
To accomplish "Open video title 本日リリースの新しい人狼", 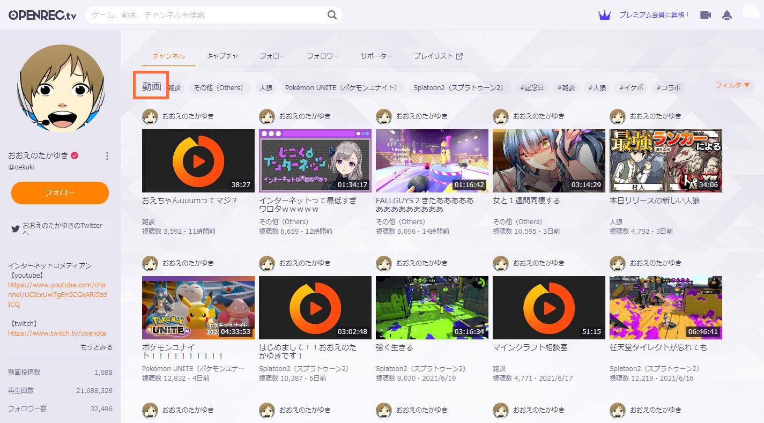I will pos(655,201).
